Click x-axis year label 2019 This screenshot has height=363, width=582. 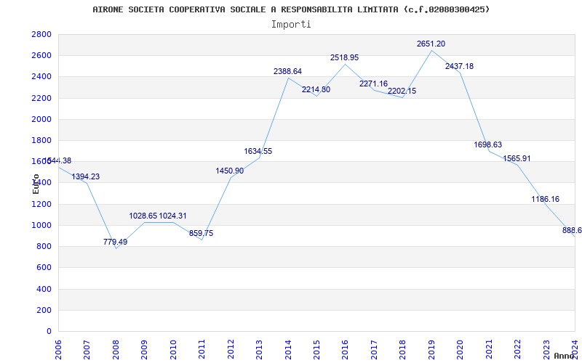tap(431, 349)
